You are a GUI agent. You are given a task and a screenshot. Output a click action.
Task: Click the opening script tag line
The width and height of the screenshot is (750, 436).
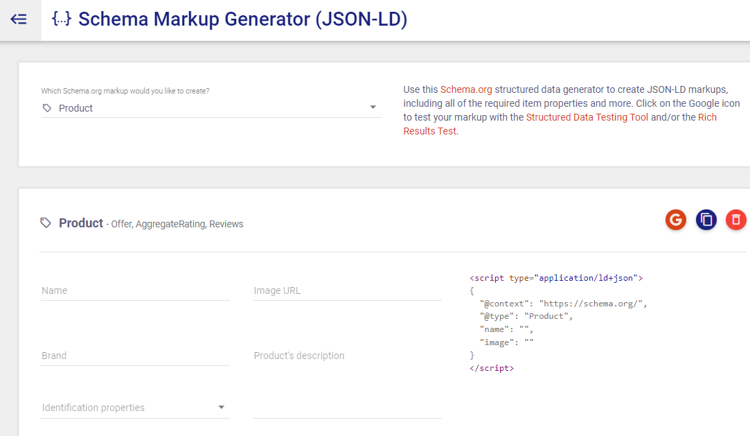click(556, 277)
